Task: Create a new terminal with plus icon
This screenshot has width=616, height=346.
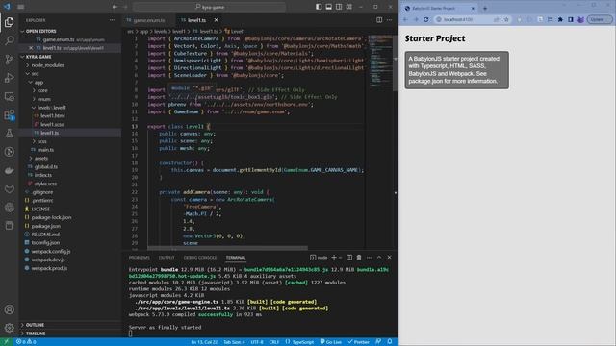Action: (x=334, y=258)
